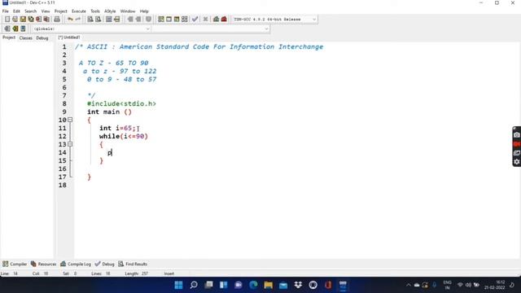Click the Profile Analysis toolbar icon
This screenshot has height=293, width=521.
click(216, 20)
